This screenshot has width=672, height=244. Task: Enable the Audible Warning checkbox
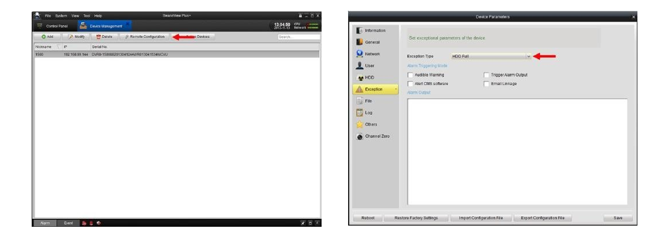tap(410, 75)
